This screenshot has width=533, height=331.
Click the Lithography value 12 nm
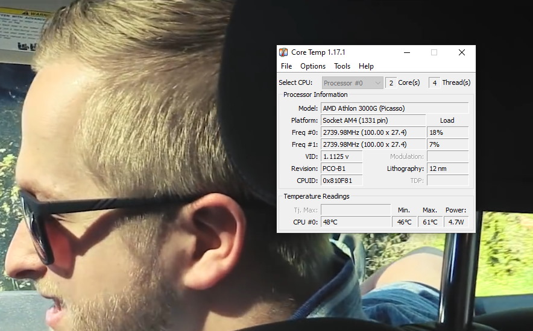click(447, 169)
